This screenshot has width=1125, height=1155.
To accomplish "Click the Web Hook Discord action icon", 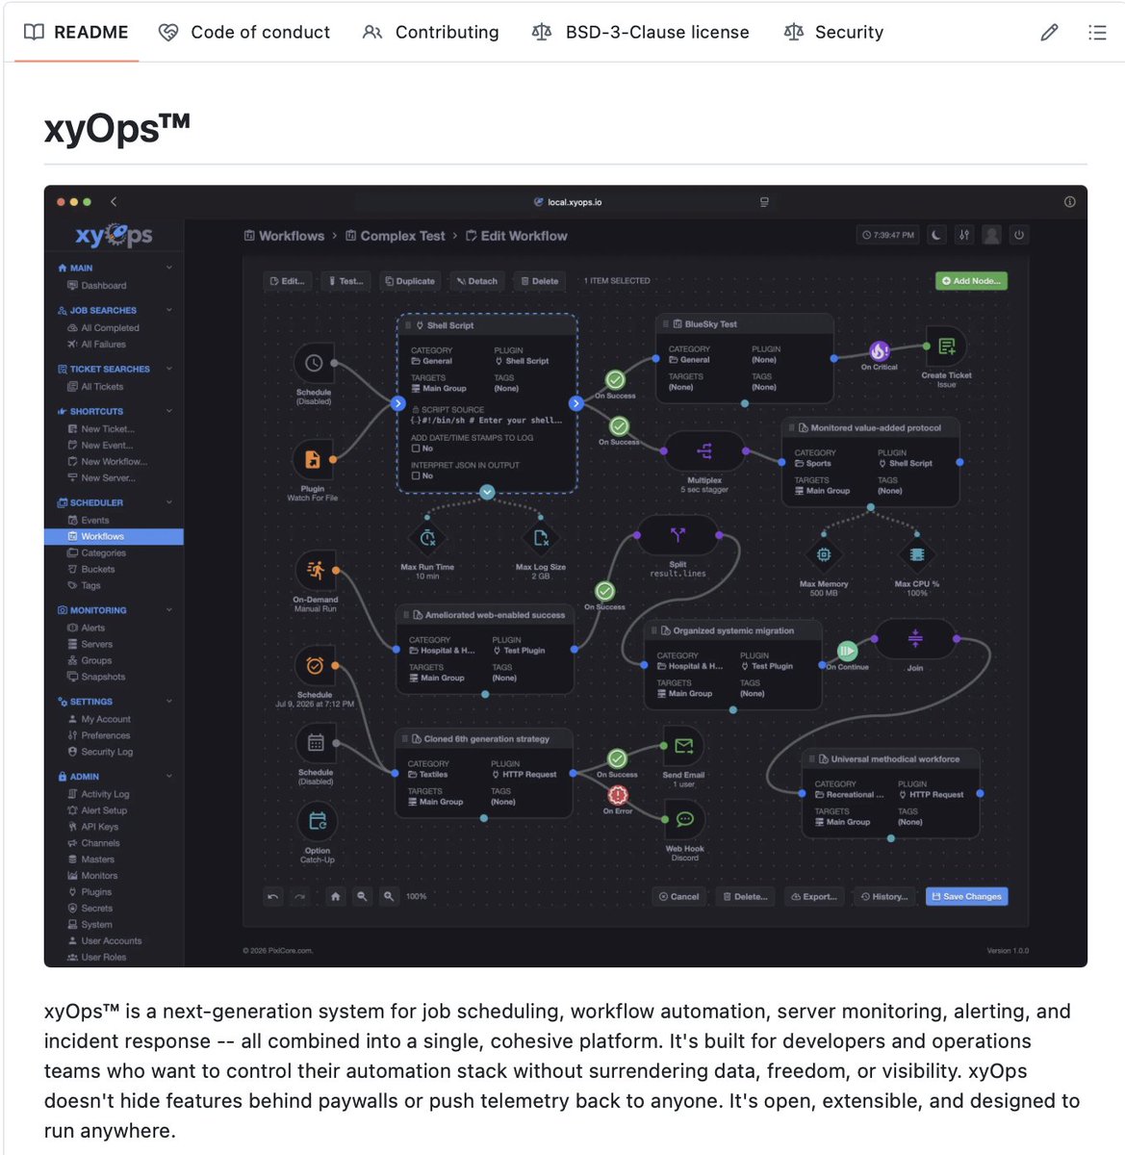I will click(x=685, y=819).
